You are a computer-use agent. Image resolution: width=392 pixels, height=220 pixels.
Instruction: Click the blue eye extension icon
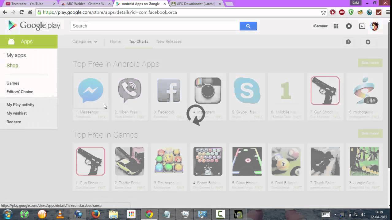[x=369, y=12]
